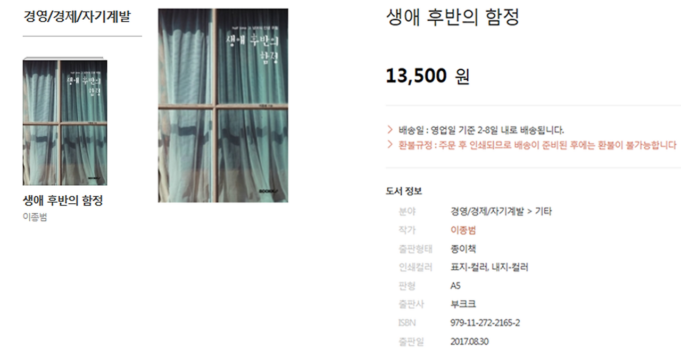
Task: Click the 도서 정보 section heading
Action: coord(404,192)
